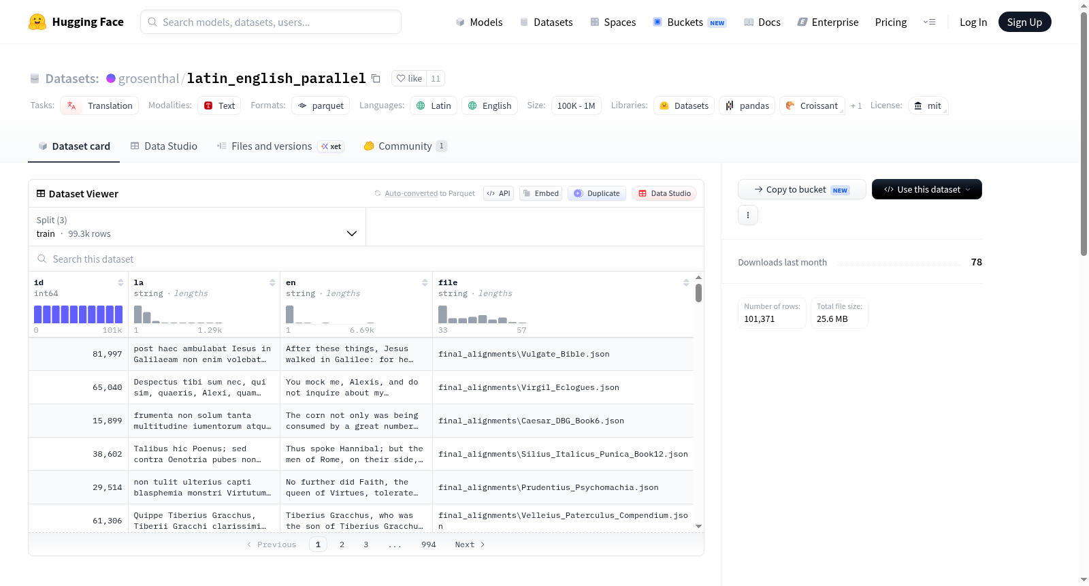1089x586 pixels.
Task: Open the API button in viewer
Action: point(498,193)
